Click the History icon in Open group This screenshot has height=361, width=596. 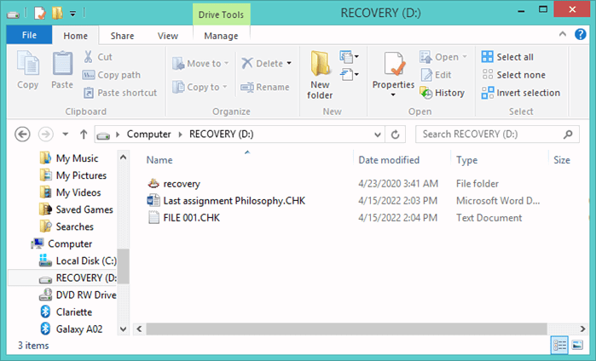(x=425, y=93)
